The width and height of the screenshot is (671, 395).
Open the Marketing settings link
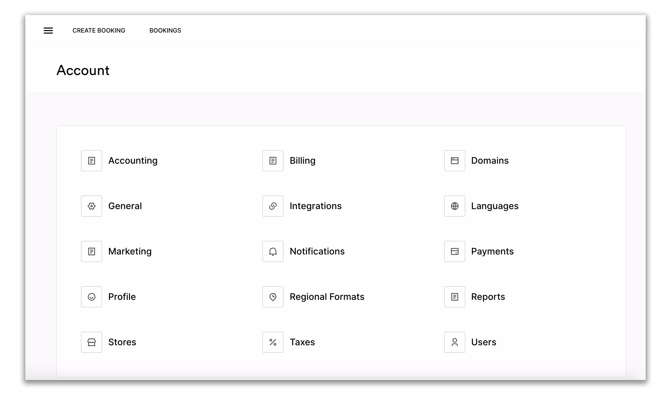pyautogui.click(x=130, y=252)
